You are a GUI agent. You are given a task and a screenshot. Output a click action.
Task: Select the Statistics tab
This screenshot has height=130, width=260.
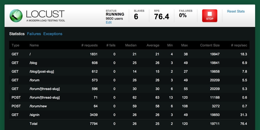(x=17, y=34)
